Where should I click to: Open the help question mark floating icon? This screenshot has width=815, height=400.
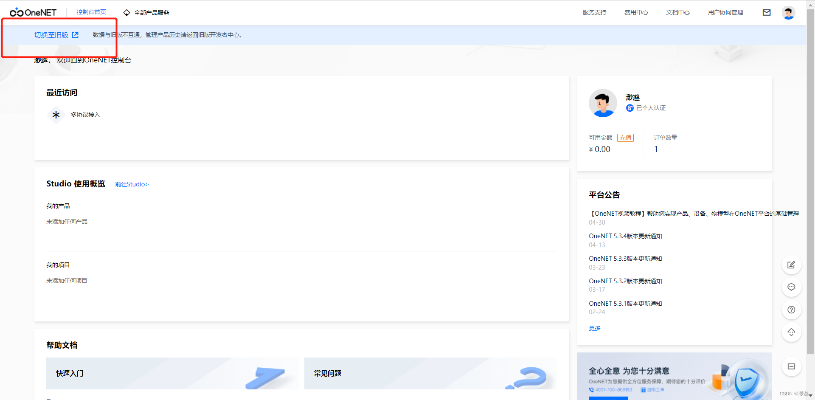pos(791,310)
